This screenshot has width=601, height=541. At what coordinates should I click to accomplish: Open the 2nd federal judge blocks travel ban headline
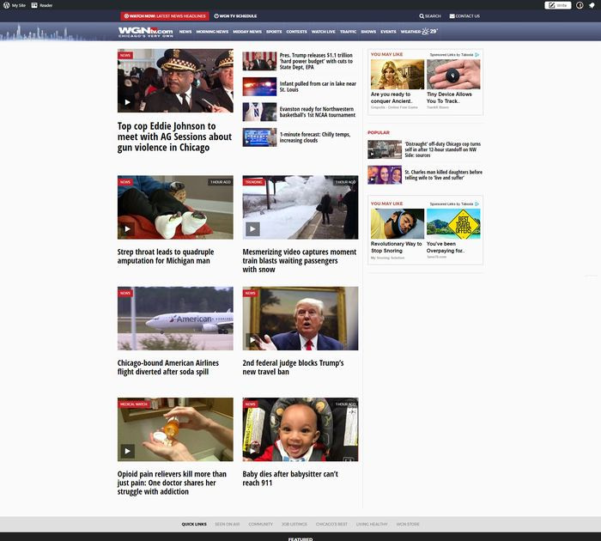(294, 368)
